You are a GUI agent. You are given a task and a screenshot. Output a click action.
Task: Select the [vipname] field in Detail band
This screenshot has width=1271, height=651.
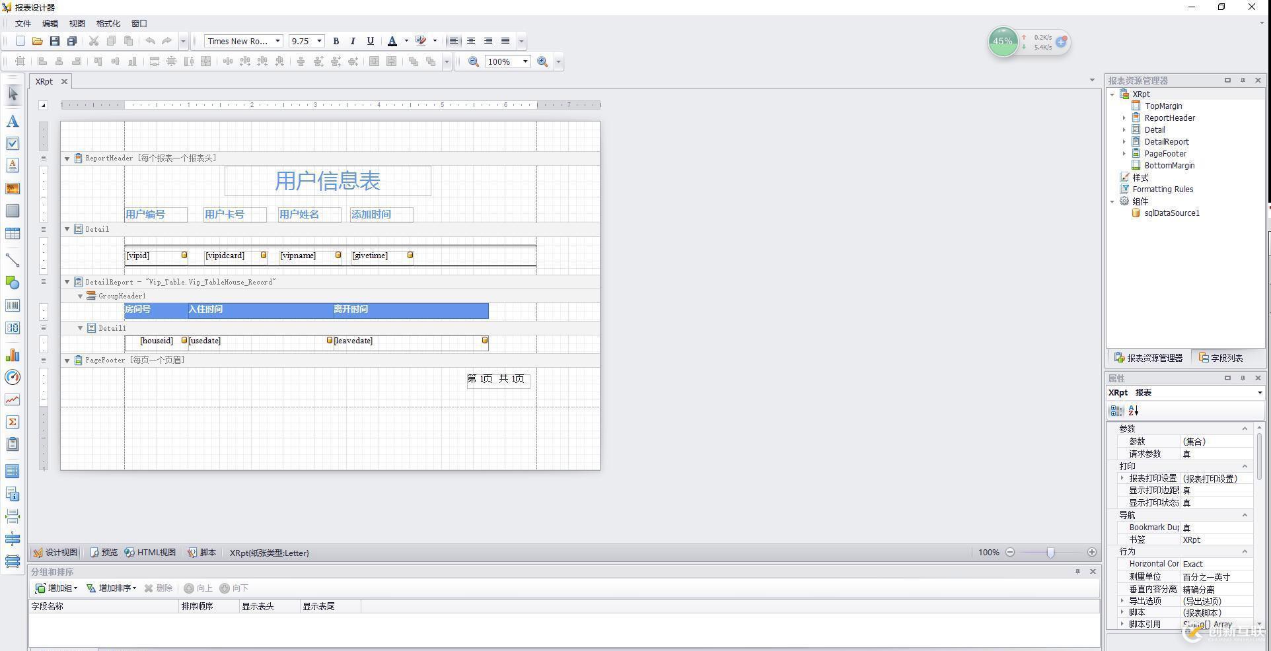click(310, 256)
